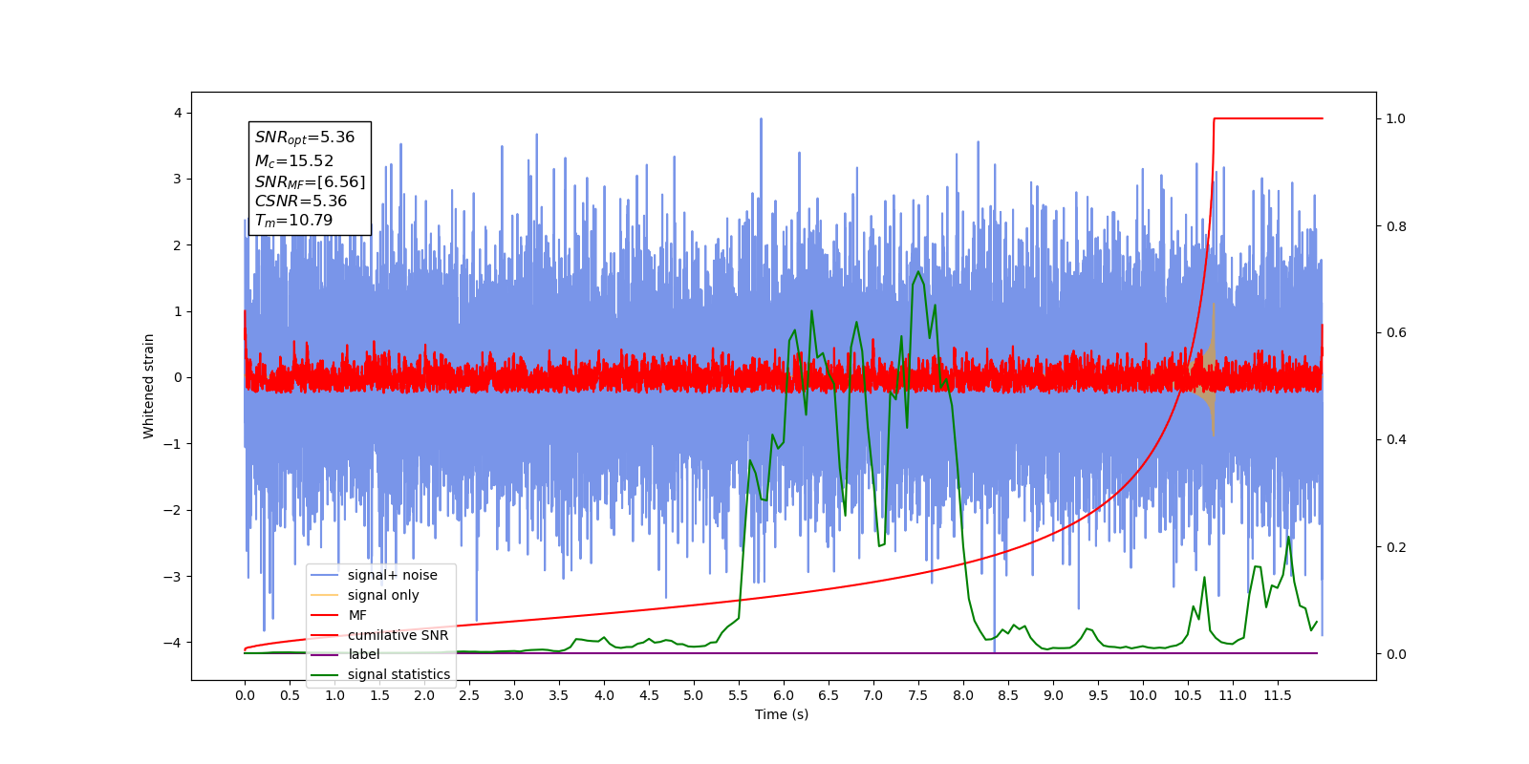Click the right y-axis tick label 0.0
The width and height of the screenshot is (1529, 764).
[x=1396, y=654]
